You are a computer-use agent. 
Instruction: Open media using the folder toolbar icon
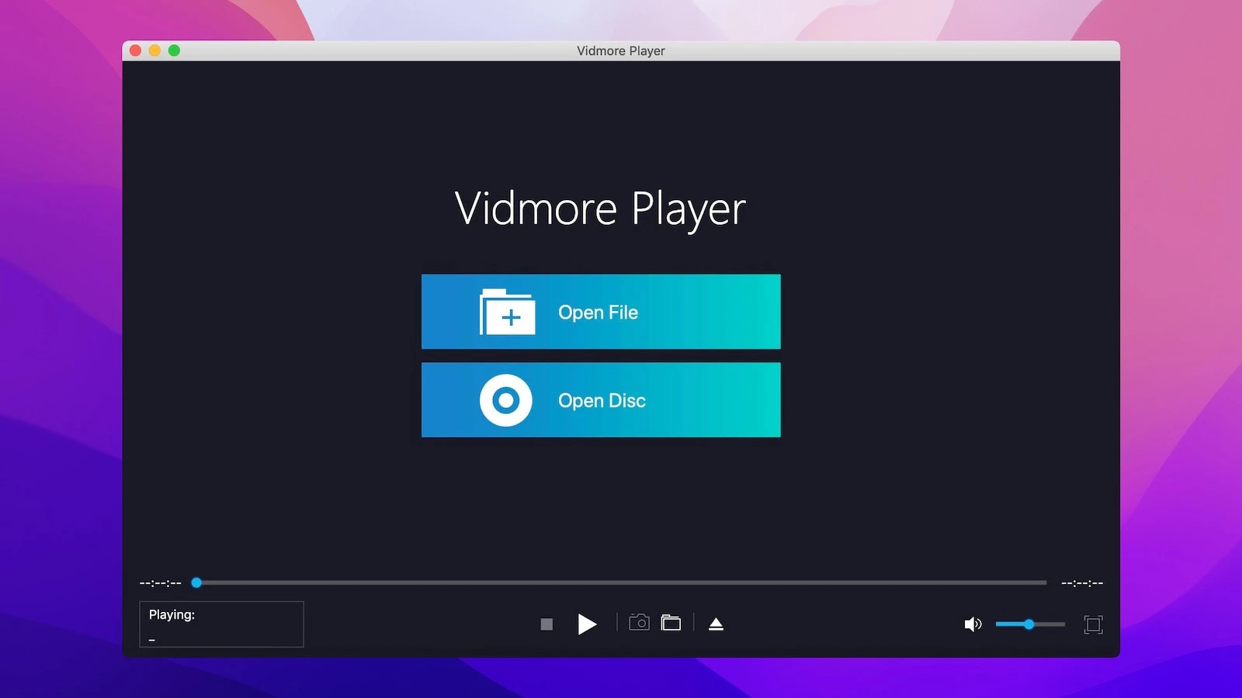pos(671,623)
